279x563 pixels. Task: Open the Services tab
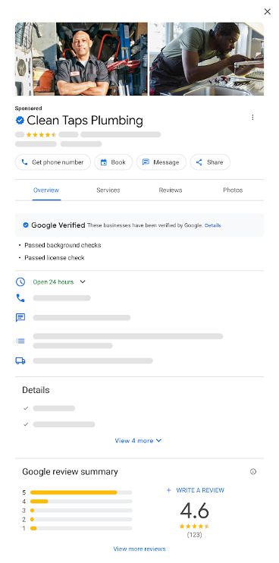pos(108,190)
